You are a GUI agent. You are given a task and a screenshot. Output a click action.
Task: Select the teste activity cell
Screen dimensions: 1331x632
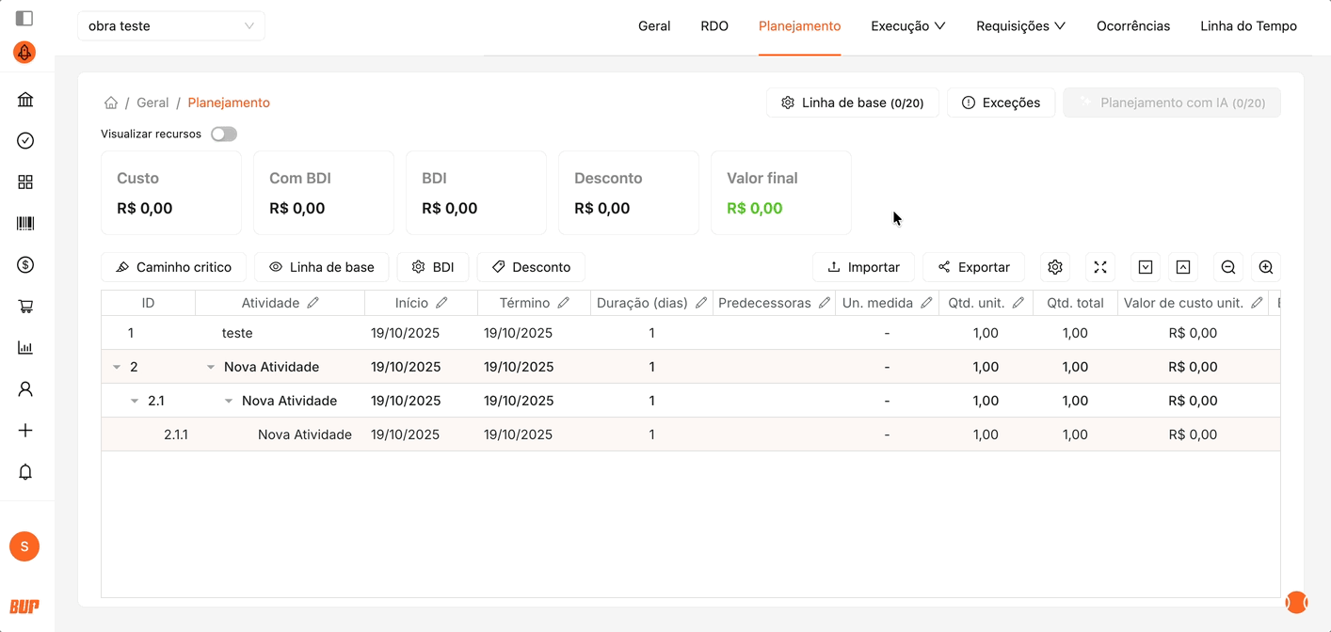[x=237, y=333]
